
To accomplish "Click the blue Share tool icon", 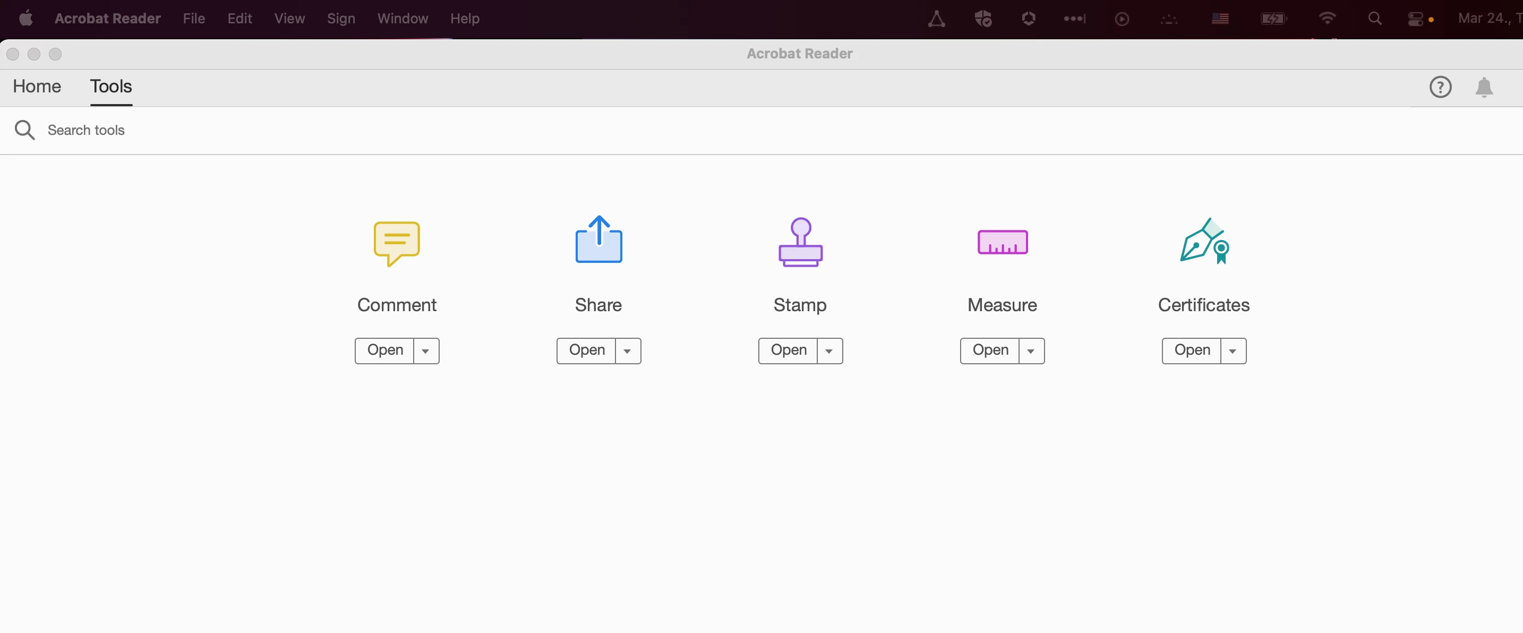I will (598, 241).
